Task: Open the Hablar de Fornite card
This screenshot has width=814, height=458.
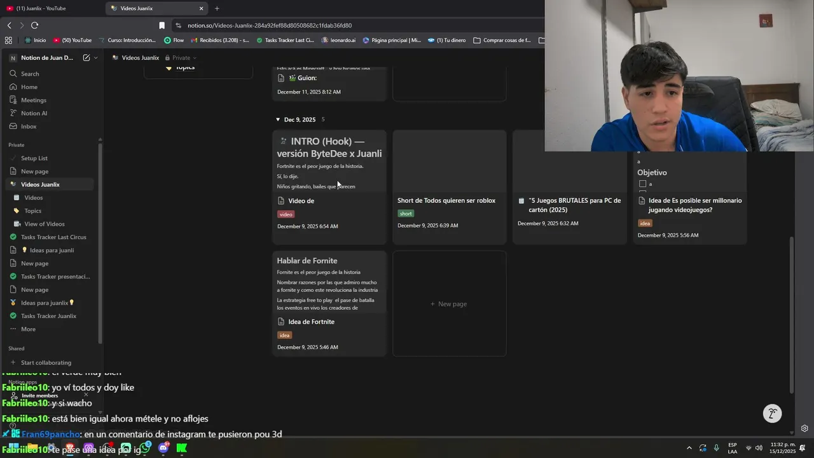Action: pyautogui.click(x=329, y=303)
